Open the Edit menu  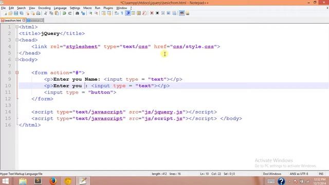pos(11,8)
